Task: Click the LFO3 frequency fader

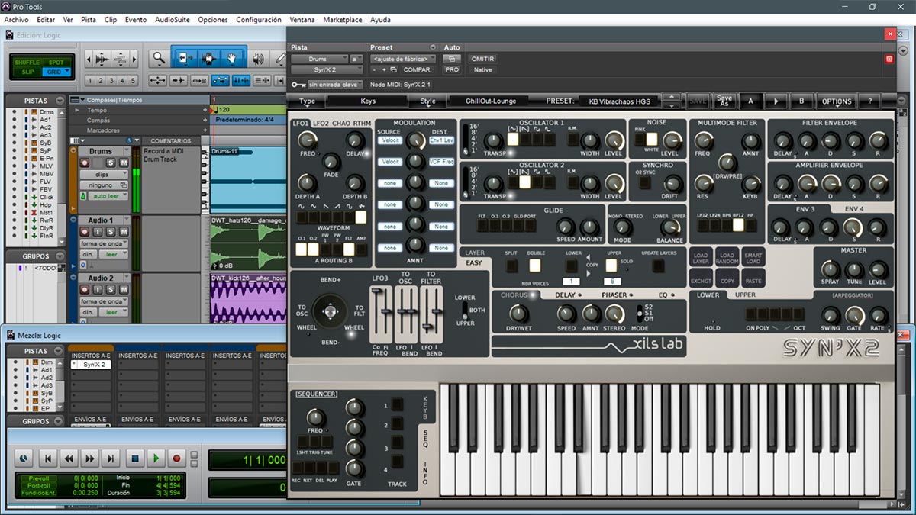Action: pos(380,314)
